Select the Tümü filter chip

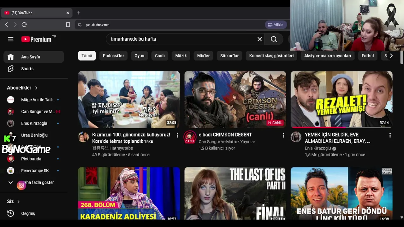(87, 56)
